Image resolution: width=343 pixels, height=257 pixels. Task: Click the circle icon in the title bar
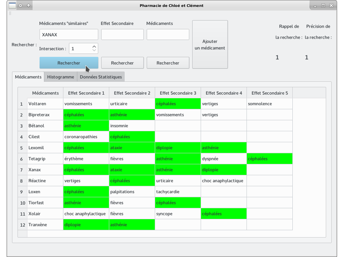(20, 5)
